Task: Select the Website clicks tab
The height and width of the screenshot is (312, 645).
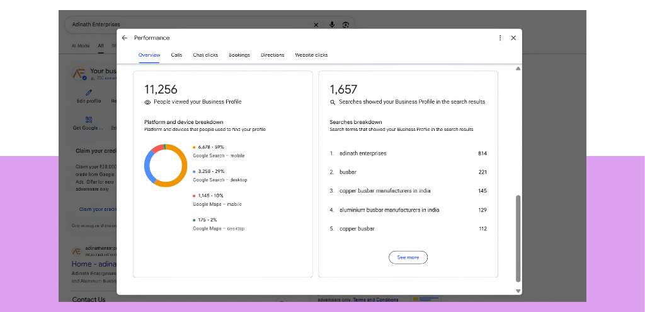Action: pyautogui.click(x=311, y=55)
